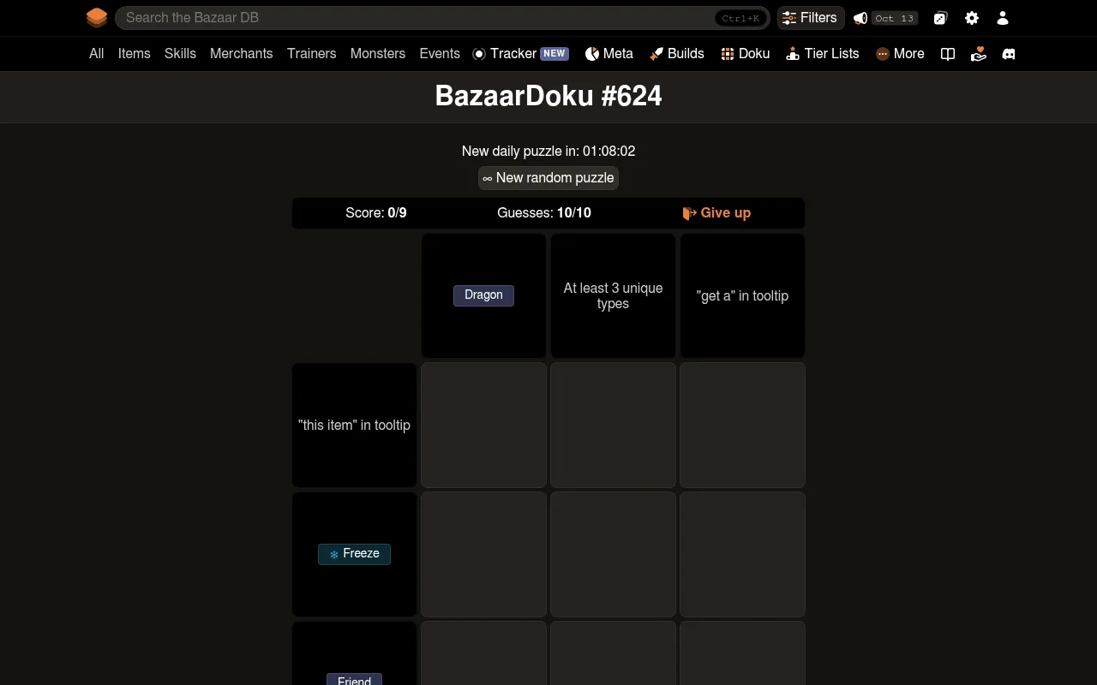Open the Events tab
The image size is (1097, 685).
[440, 53]
